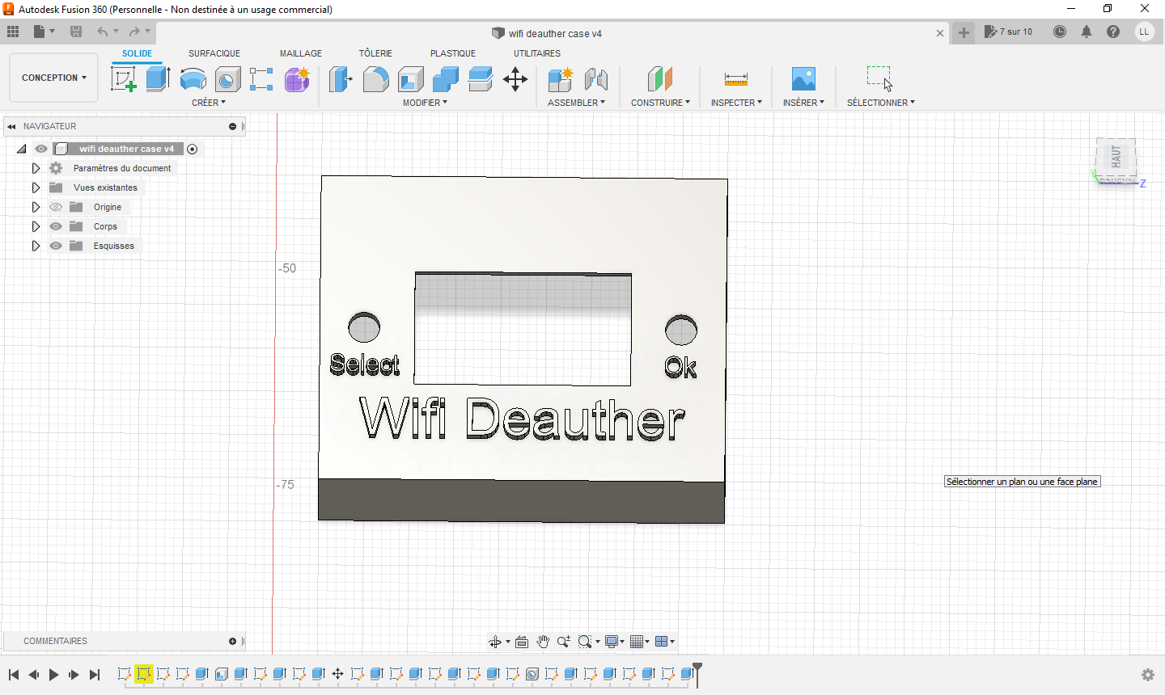Activate the Move/Copy tool

[515, 78]
